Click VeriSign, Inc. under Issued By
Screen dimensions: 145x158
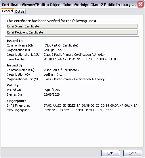tap(53, 75)
